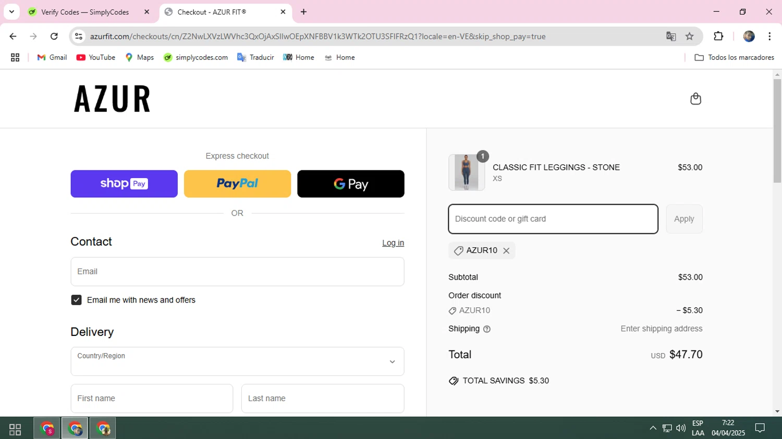The image size is (782, 439).
Task: Close the Checkout AZUR FIT tab
Action: (x=283, y=12)
